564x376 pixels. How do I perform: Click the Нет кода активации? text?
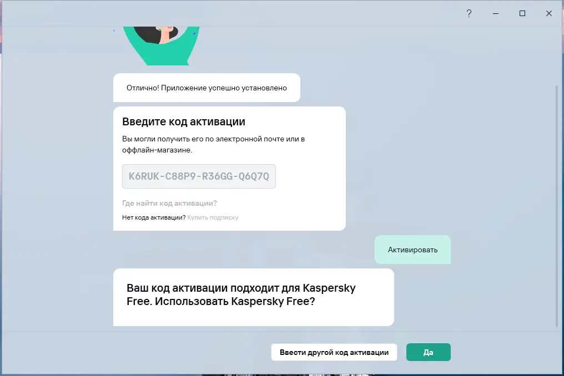[154, 217]
